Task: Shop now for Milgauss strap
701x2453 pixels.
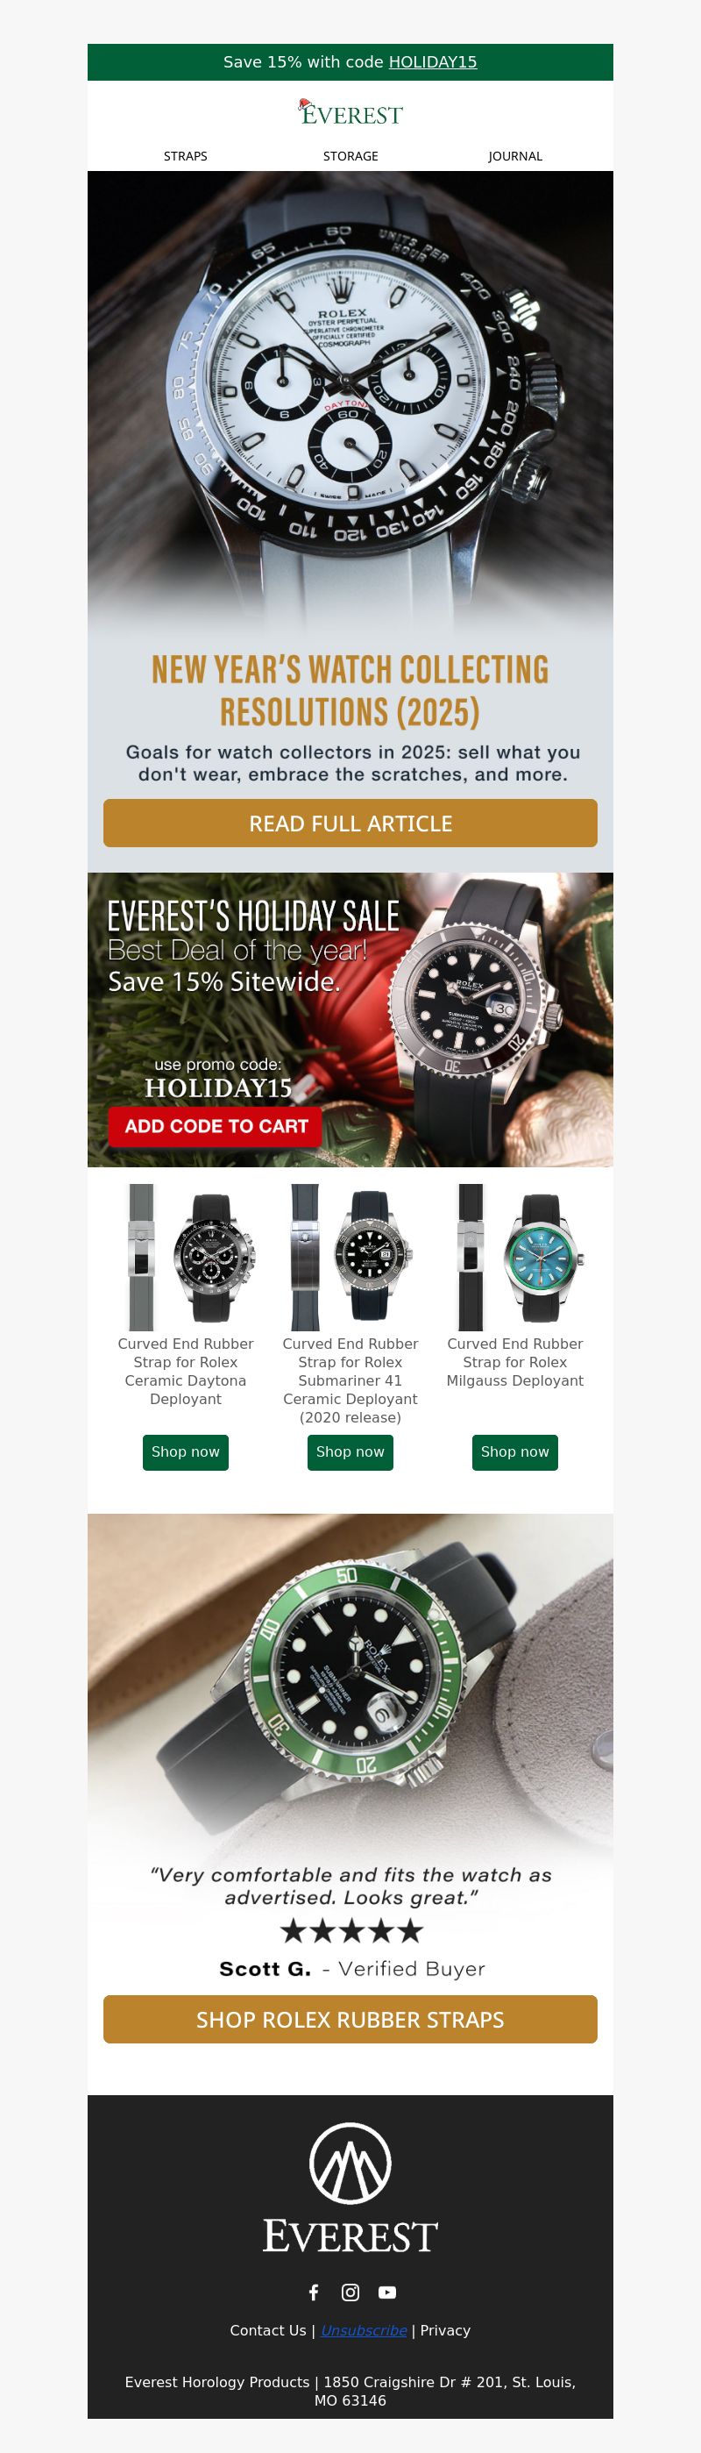Action: pos(514,1451)
